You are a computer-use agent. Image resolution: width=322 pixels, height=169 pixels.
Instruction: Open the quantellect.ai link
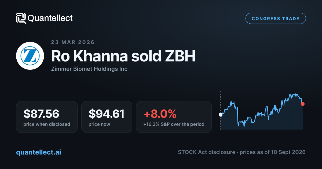click(x=39, y=152)
